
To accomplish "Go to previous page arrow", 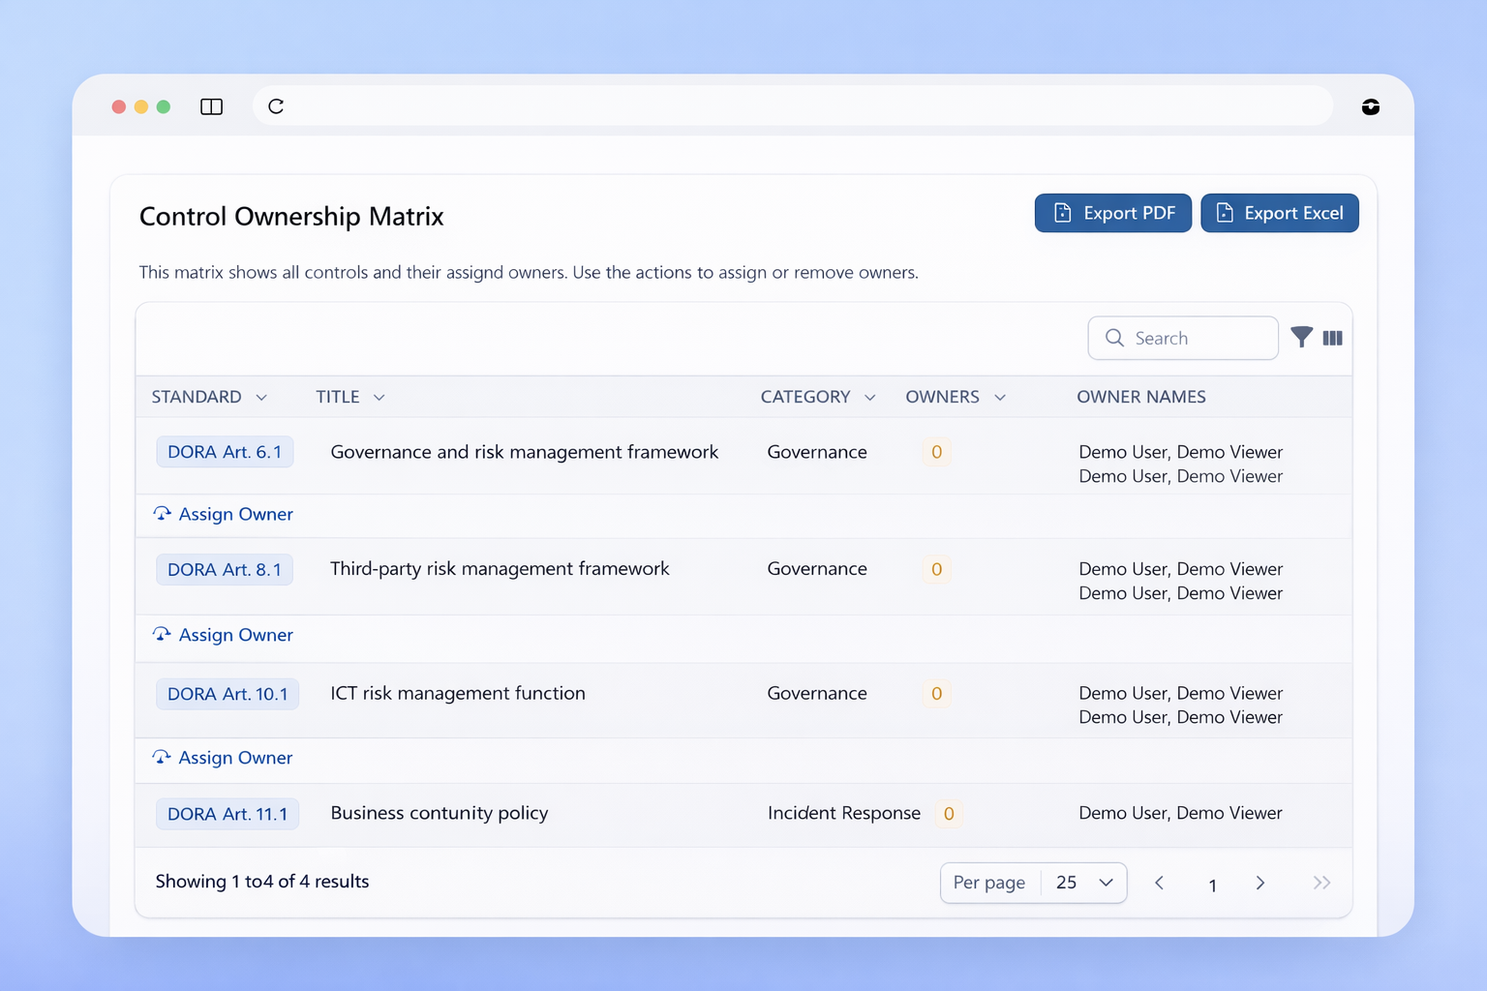I will pos(1159,883).
